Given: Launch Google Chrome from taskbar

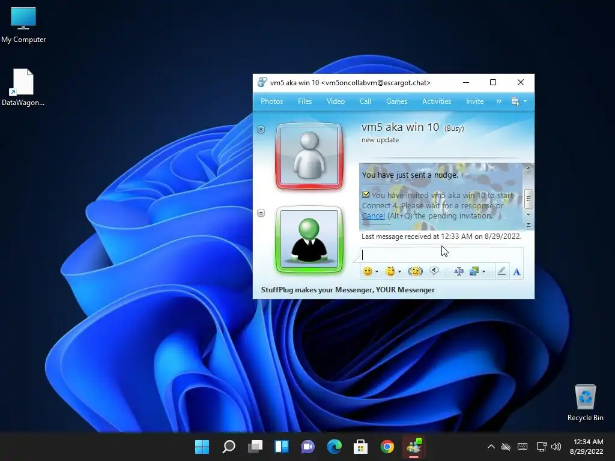Looking at the screenshot, I should coord(387,447).
